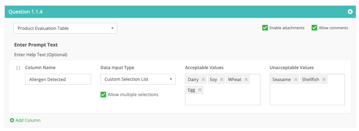Delete the Shellfish unacceptable value

[x=324, y=79]
